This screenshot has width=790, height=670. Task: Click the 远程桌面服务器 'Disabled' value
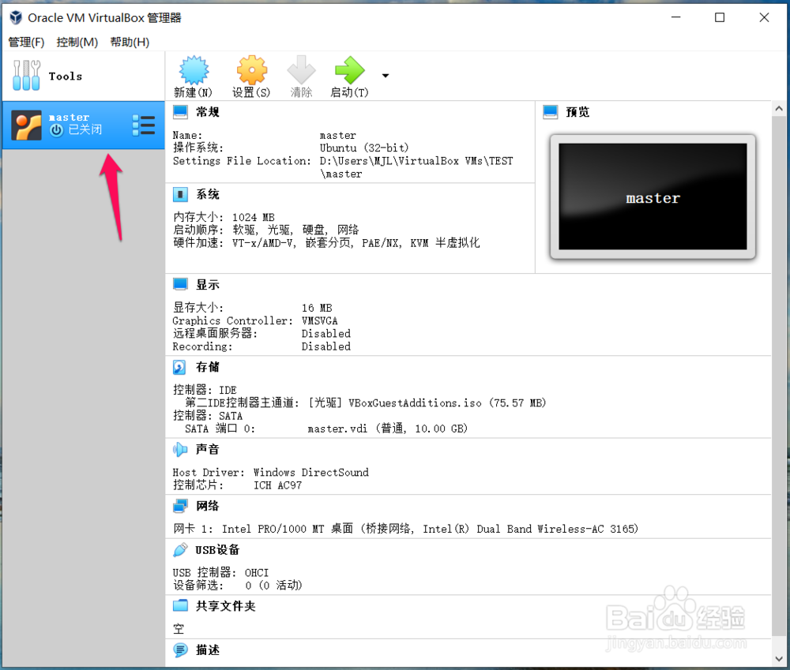(x=326, y=333)
